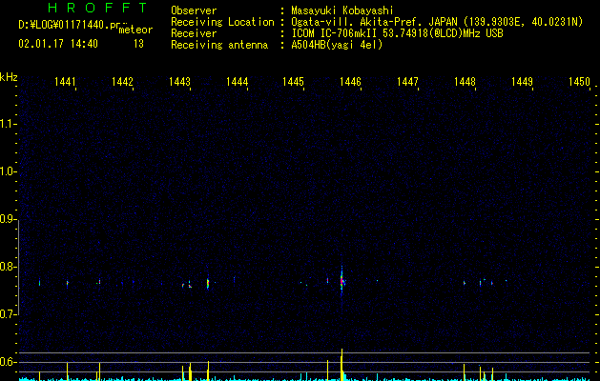
Task: Click the strongest meteor echo near 1446
Action: tap(341, 281)
